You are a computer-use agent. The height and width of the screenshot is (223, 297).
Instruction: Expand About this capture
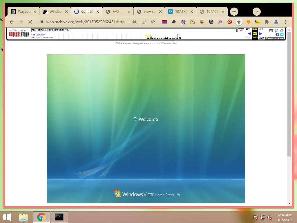click(x=274, y=38)
